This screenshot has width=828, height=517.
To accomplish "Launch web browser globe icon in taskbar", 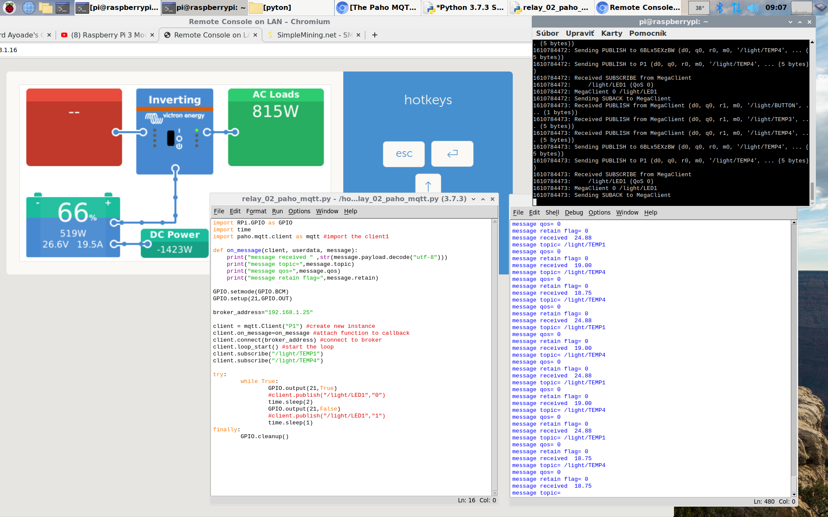I will [x=28, y=7].
